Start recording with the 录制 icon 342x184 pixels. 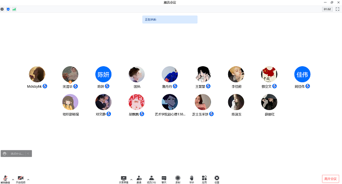(178, 180)
